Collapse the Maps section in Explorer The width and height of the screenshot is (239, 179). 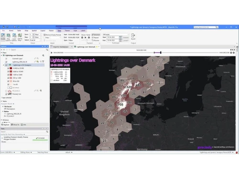(1, 53)
